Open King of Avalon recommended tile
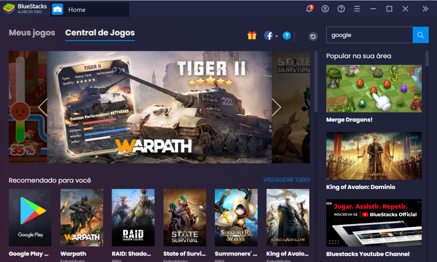The image size is (437, 262). tap(288, 218)
